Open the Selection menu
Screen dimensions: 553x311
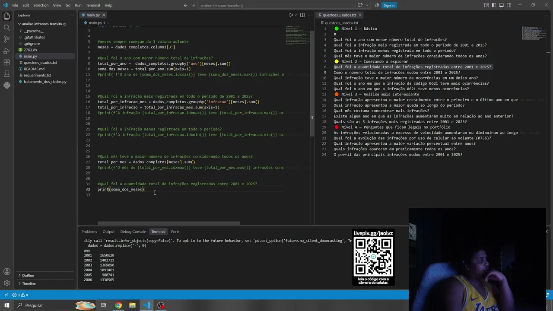coord(41,5)
